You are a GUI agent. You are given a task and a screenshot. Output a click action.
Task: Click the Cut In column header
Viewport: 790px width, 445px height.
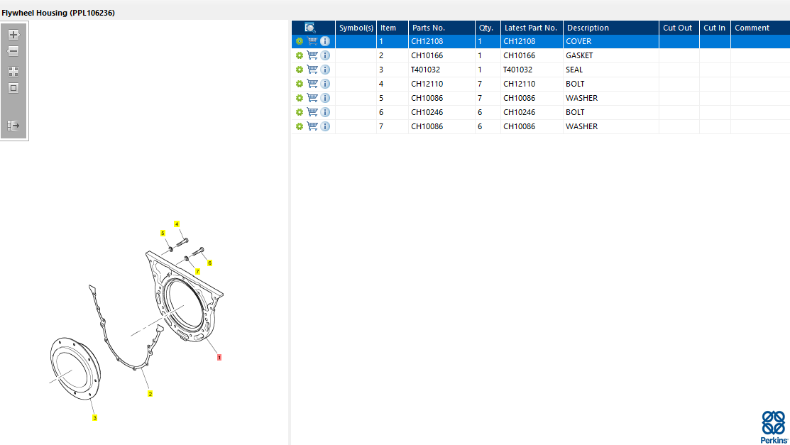[x=715, y=28]
